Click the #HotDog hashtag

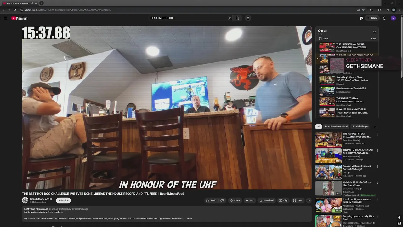click(x=54, y=209)
